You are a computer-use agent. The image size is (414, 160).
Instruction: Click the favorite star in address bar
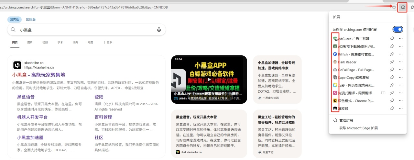tap(394, 7)
